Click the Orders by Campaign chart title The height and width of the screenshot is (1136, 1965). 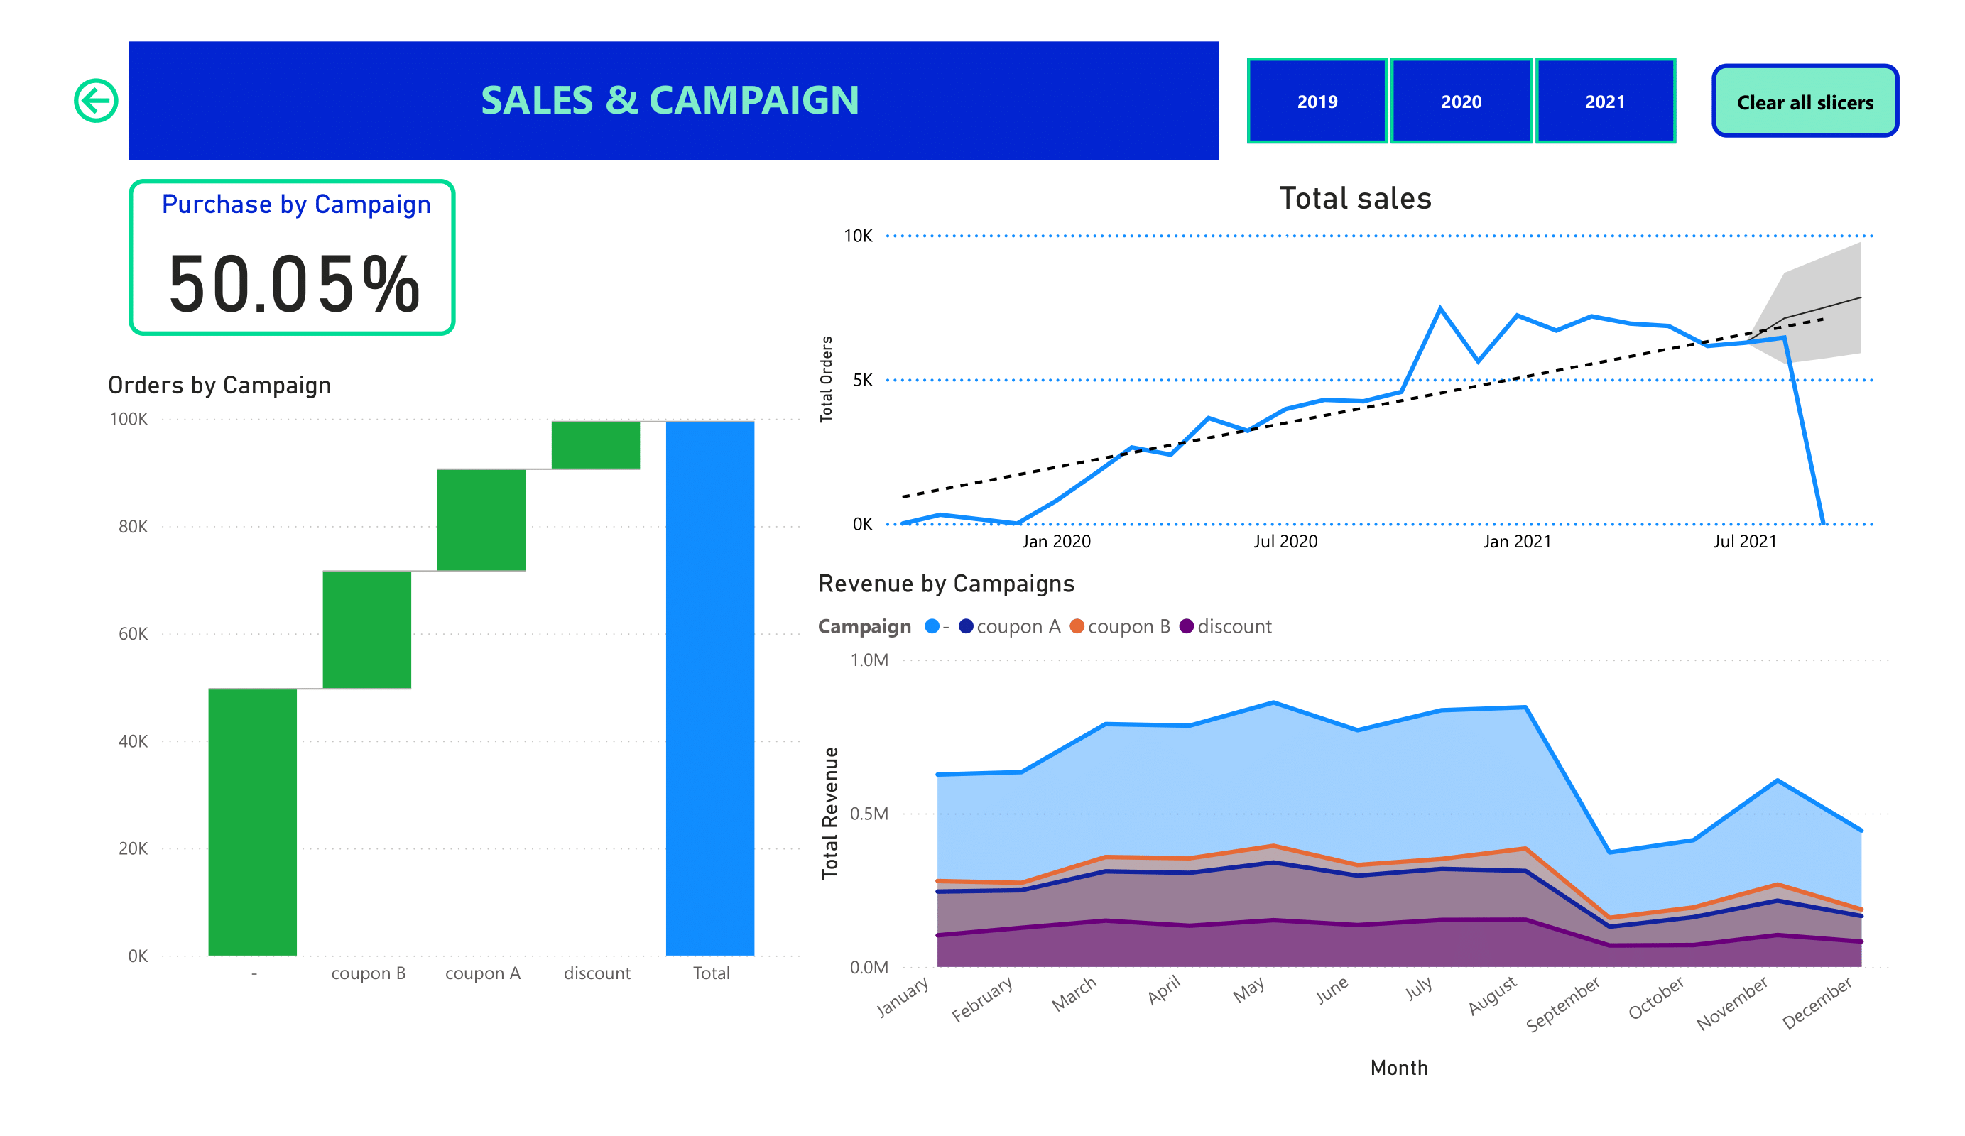point(219,385)
